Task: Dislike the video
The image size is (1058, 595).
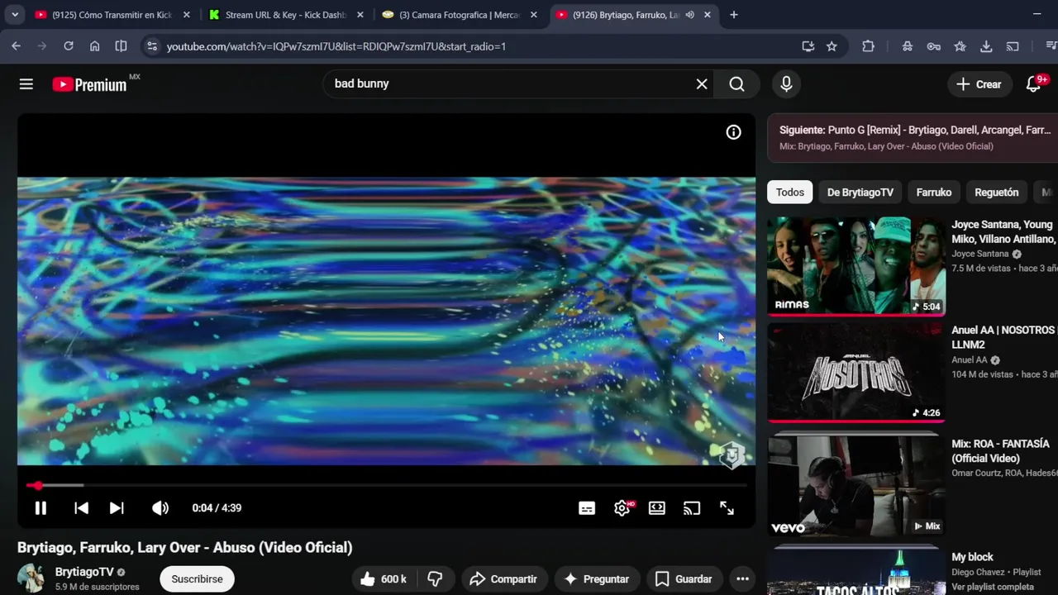Action: (x=436, y=579)
